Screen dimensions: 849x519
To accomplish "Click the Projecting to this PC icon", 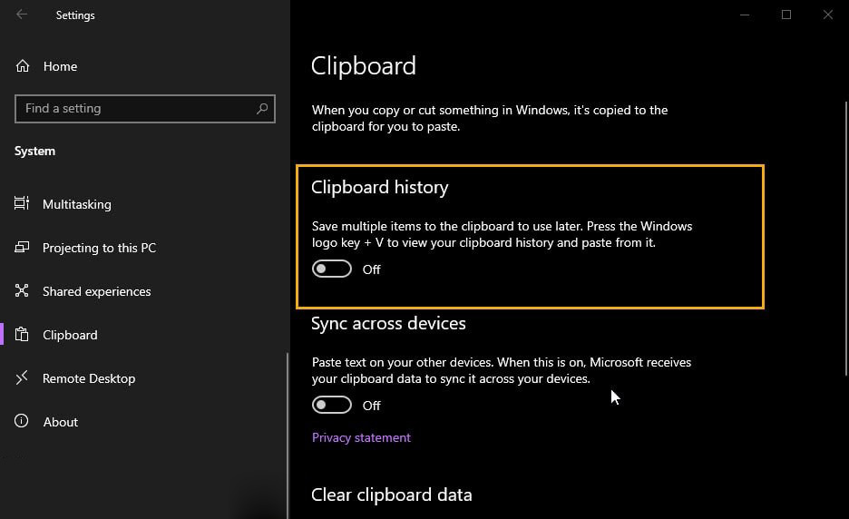I will click(x=22, y=247).
